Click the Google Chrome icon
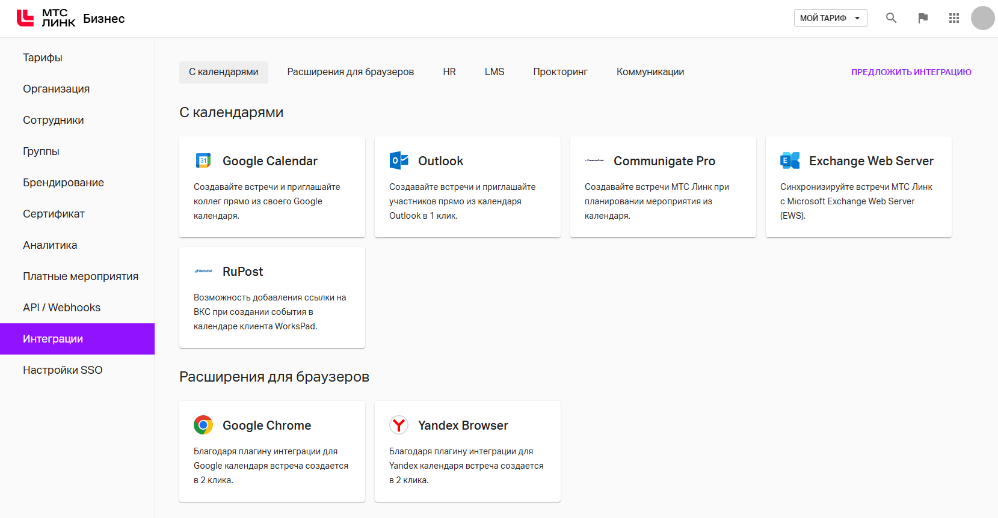 coord(203,425)
